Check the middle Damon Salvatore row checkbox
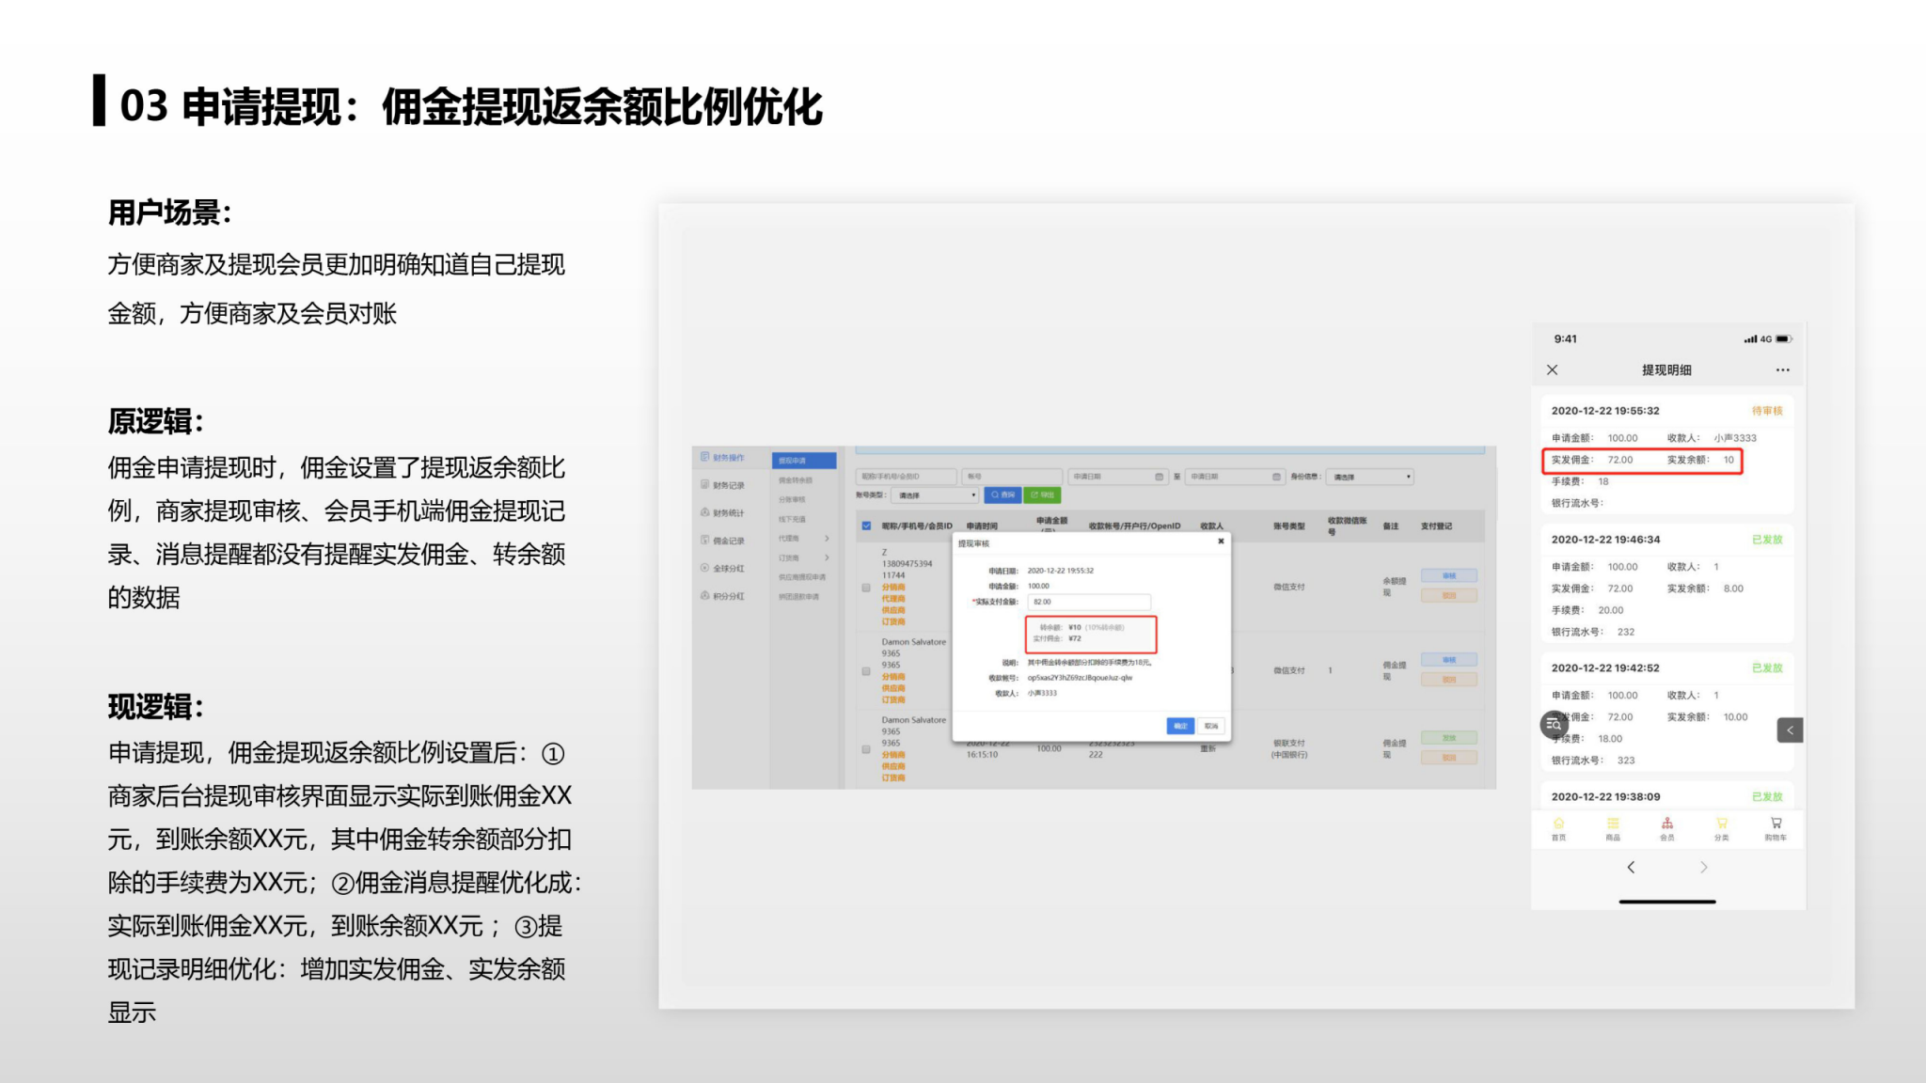 tap(866, 671)
